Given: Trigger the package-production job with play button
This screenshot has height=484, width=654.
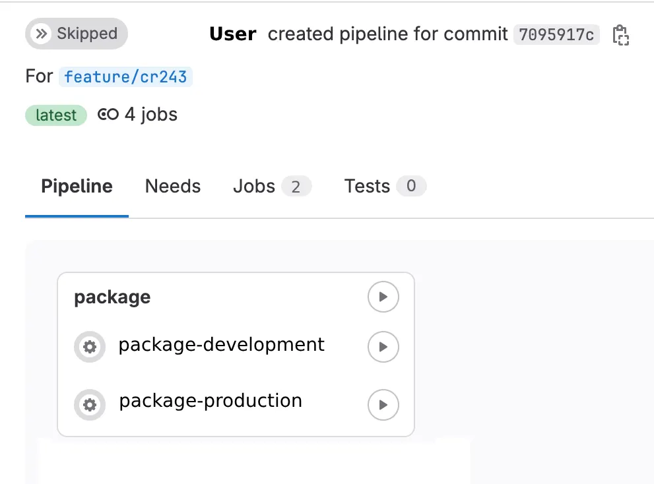Looking at the screenshot, I should pos(383,405).
